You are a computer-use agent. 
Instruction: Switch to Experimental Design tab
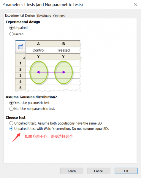20,15
